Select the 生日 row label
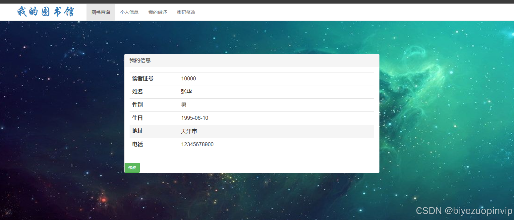Screen dimensions: 514x220 pos(137,118)
